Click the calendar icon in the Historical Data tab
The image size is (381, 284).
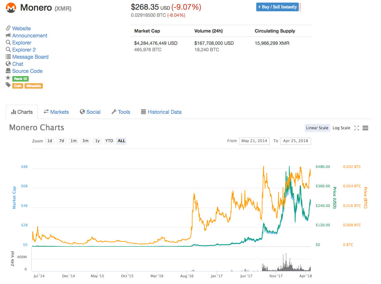pyautogui.click(x=143, y=112)
